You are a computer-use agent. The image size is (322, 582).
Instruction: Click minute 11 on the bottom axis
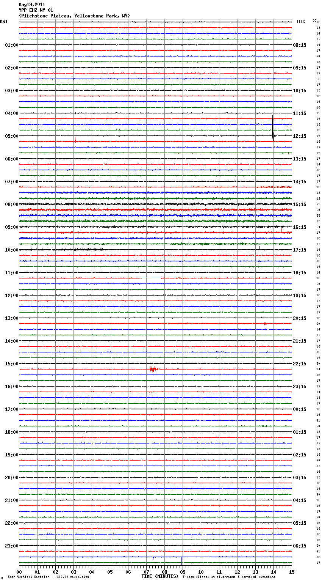point(219,572)
